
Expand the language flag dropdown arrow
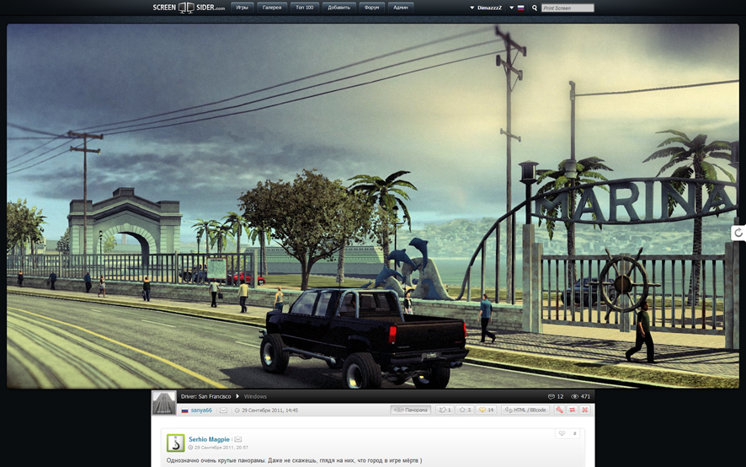tap(511, 8)
